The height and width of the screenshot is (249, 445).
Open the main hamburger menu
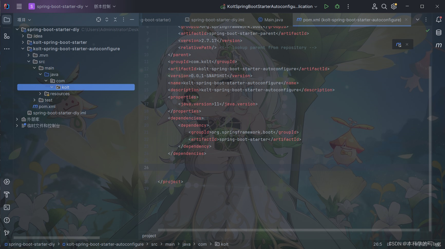tap(19, 6)
